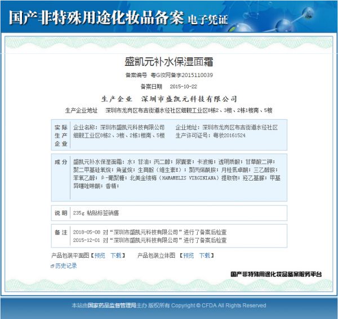The width and height of the screenshot is (338, 319).
Task: Preview the 产品包装立体图 image
Action: pos(188,255)
